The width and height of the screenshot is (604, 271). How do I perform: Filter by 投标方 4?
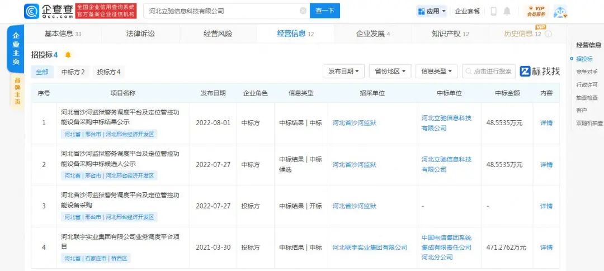[x=108, y=72]
